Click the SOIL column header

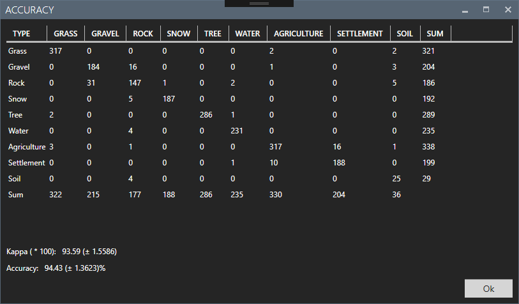point(405,34)
